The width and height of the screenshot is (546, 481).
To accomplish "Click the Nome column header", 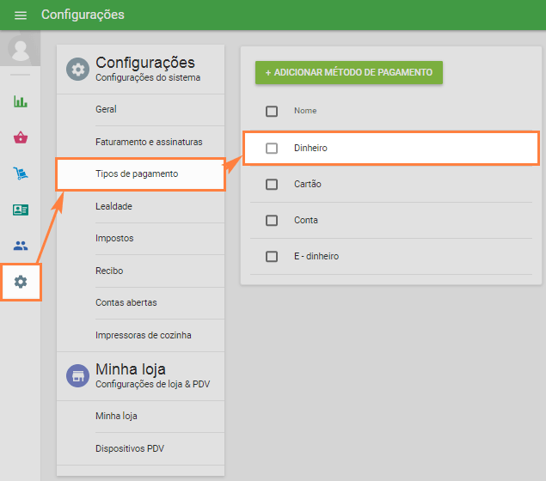I will point(305,111).
